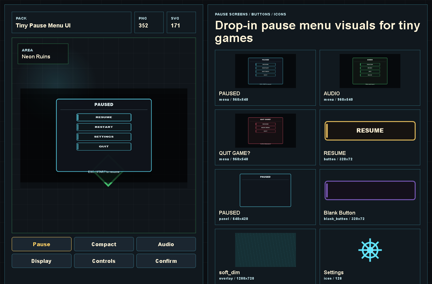Select the Pause preview tab

[41, 244]
